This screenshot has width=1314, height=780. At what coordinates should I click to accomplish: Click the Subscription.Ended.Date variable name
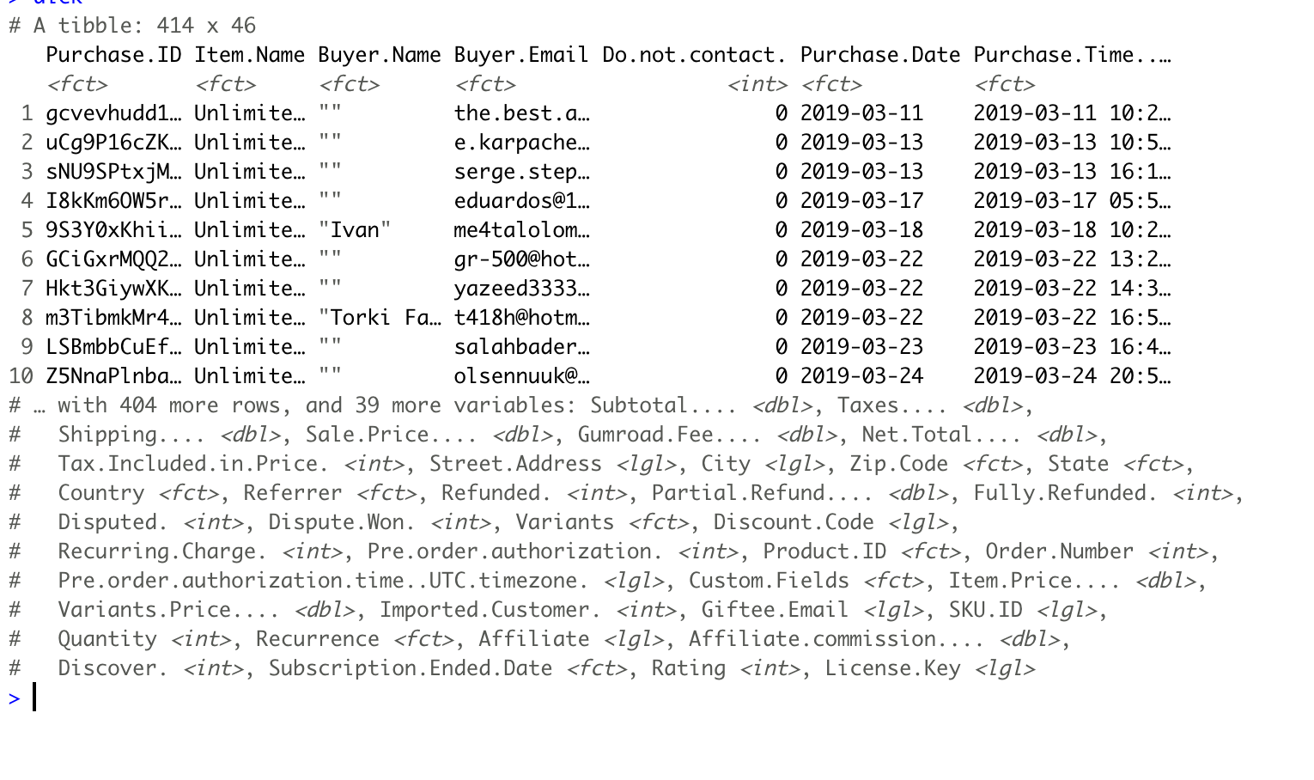[411, 668]
